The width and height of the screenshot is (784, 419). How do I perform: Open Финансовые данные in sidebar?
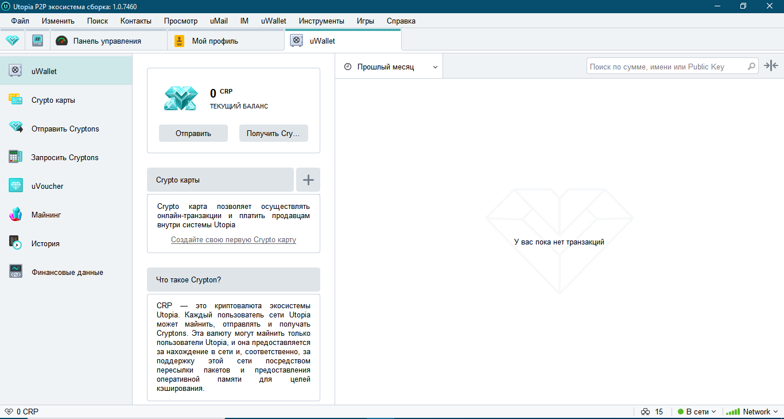[x=66, y=272]
